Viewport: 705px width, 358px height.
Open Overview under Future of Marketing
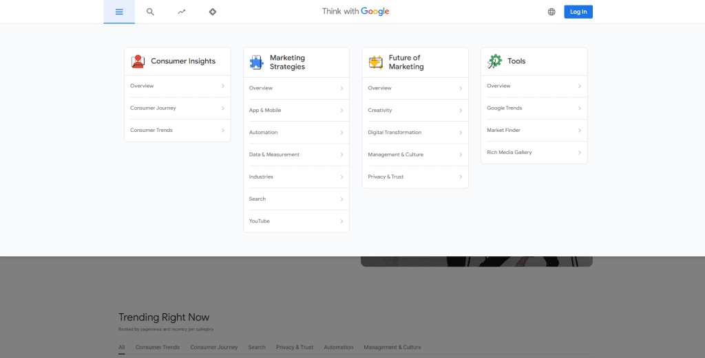[415, 89]
